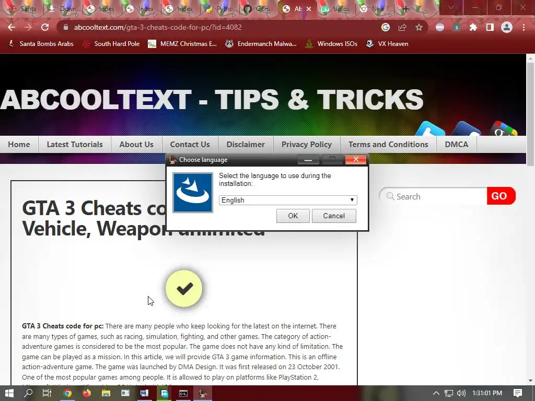Minimize the Choose language dialog
535x401 pixels.
click(x=308, y=160)
